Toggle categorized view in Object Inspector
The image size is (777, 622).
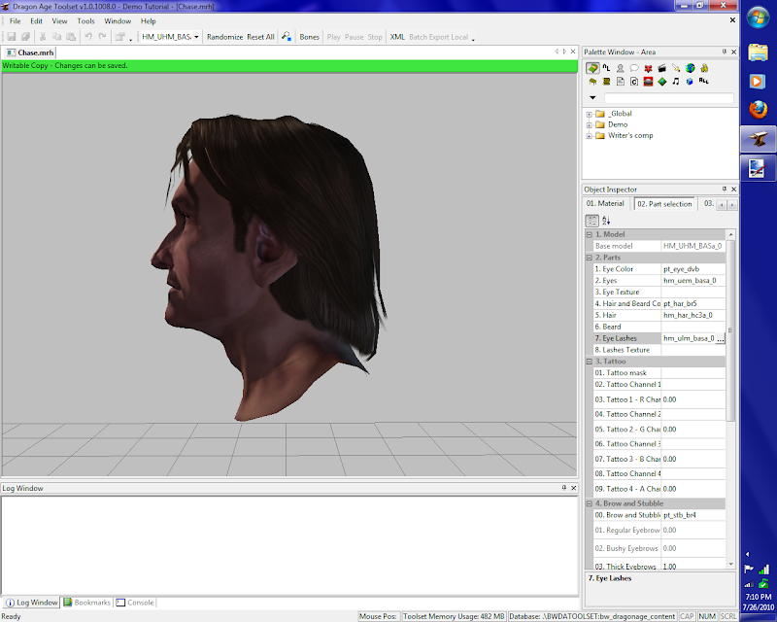click(x=591, y=222)
